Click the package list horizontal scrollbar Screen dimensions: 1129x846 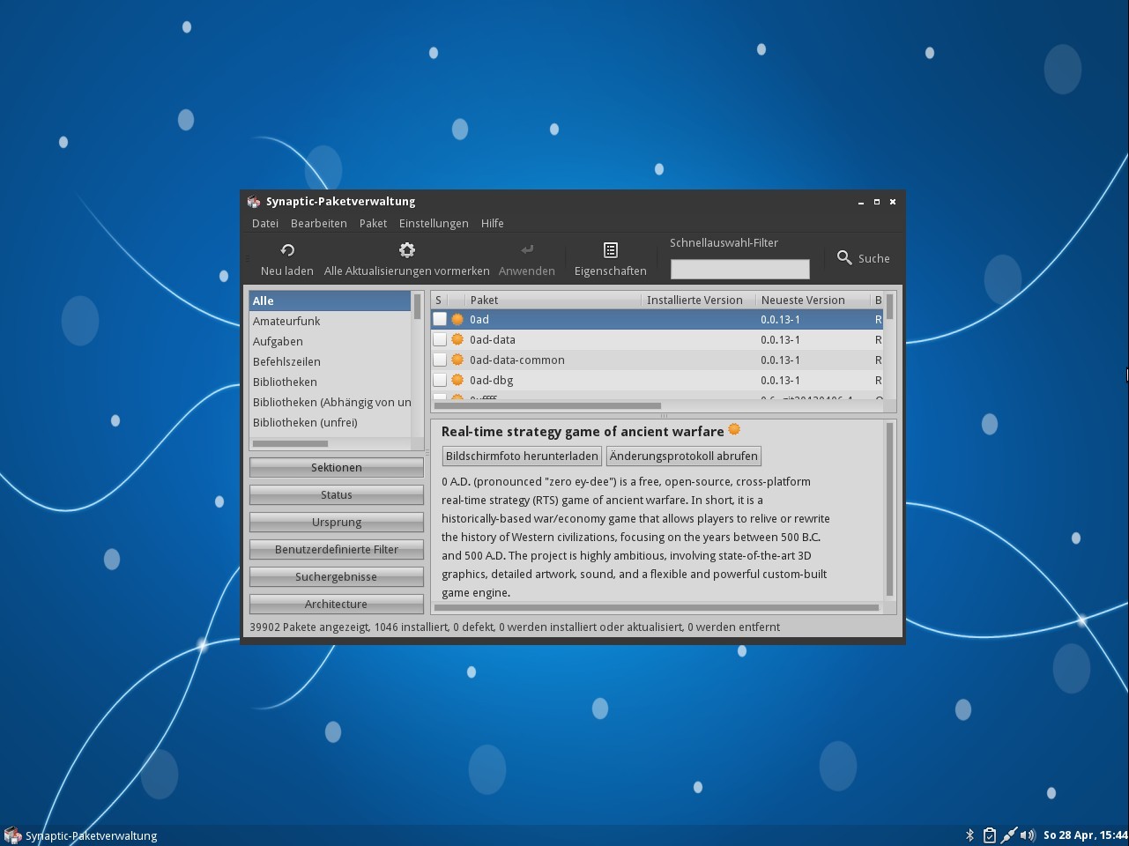[x=547, y=406]
